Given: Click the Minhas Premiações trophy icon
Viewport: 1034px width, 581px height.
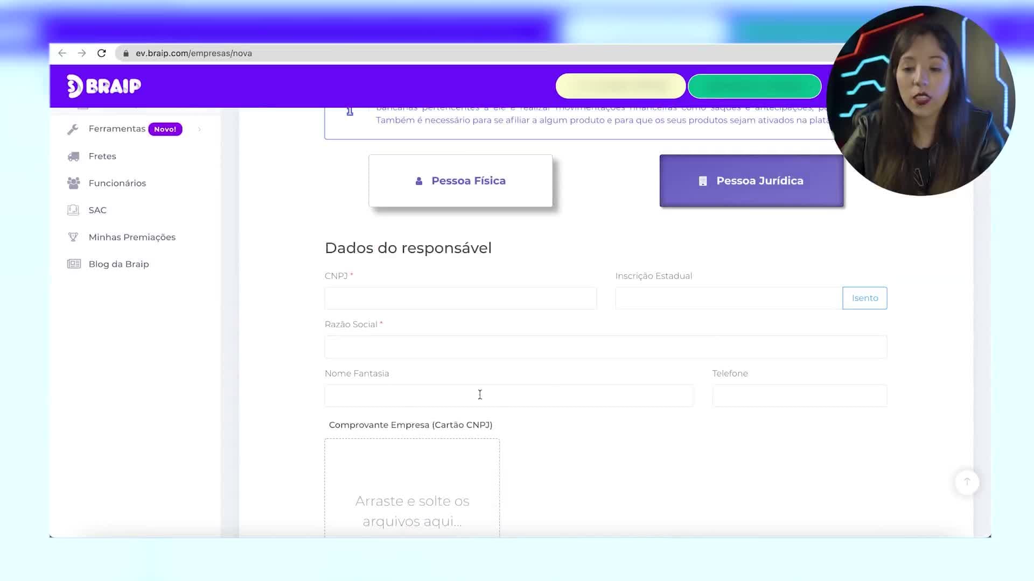Looking at the screenshot, I should coord(73,237).
